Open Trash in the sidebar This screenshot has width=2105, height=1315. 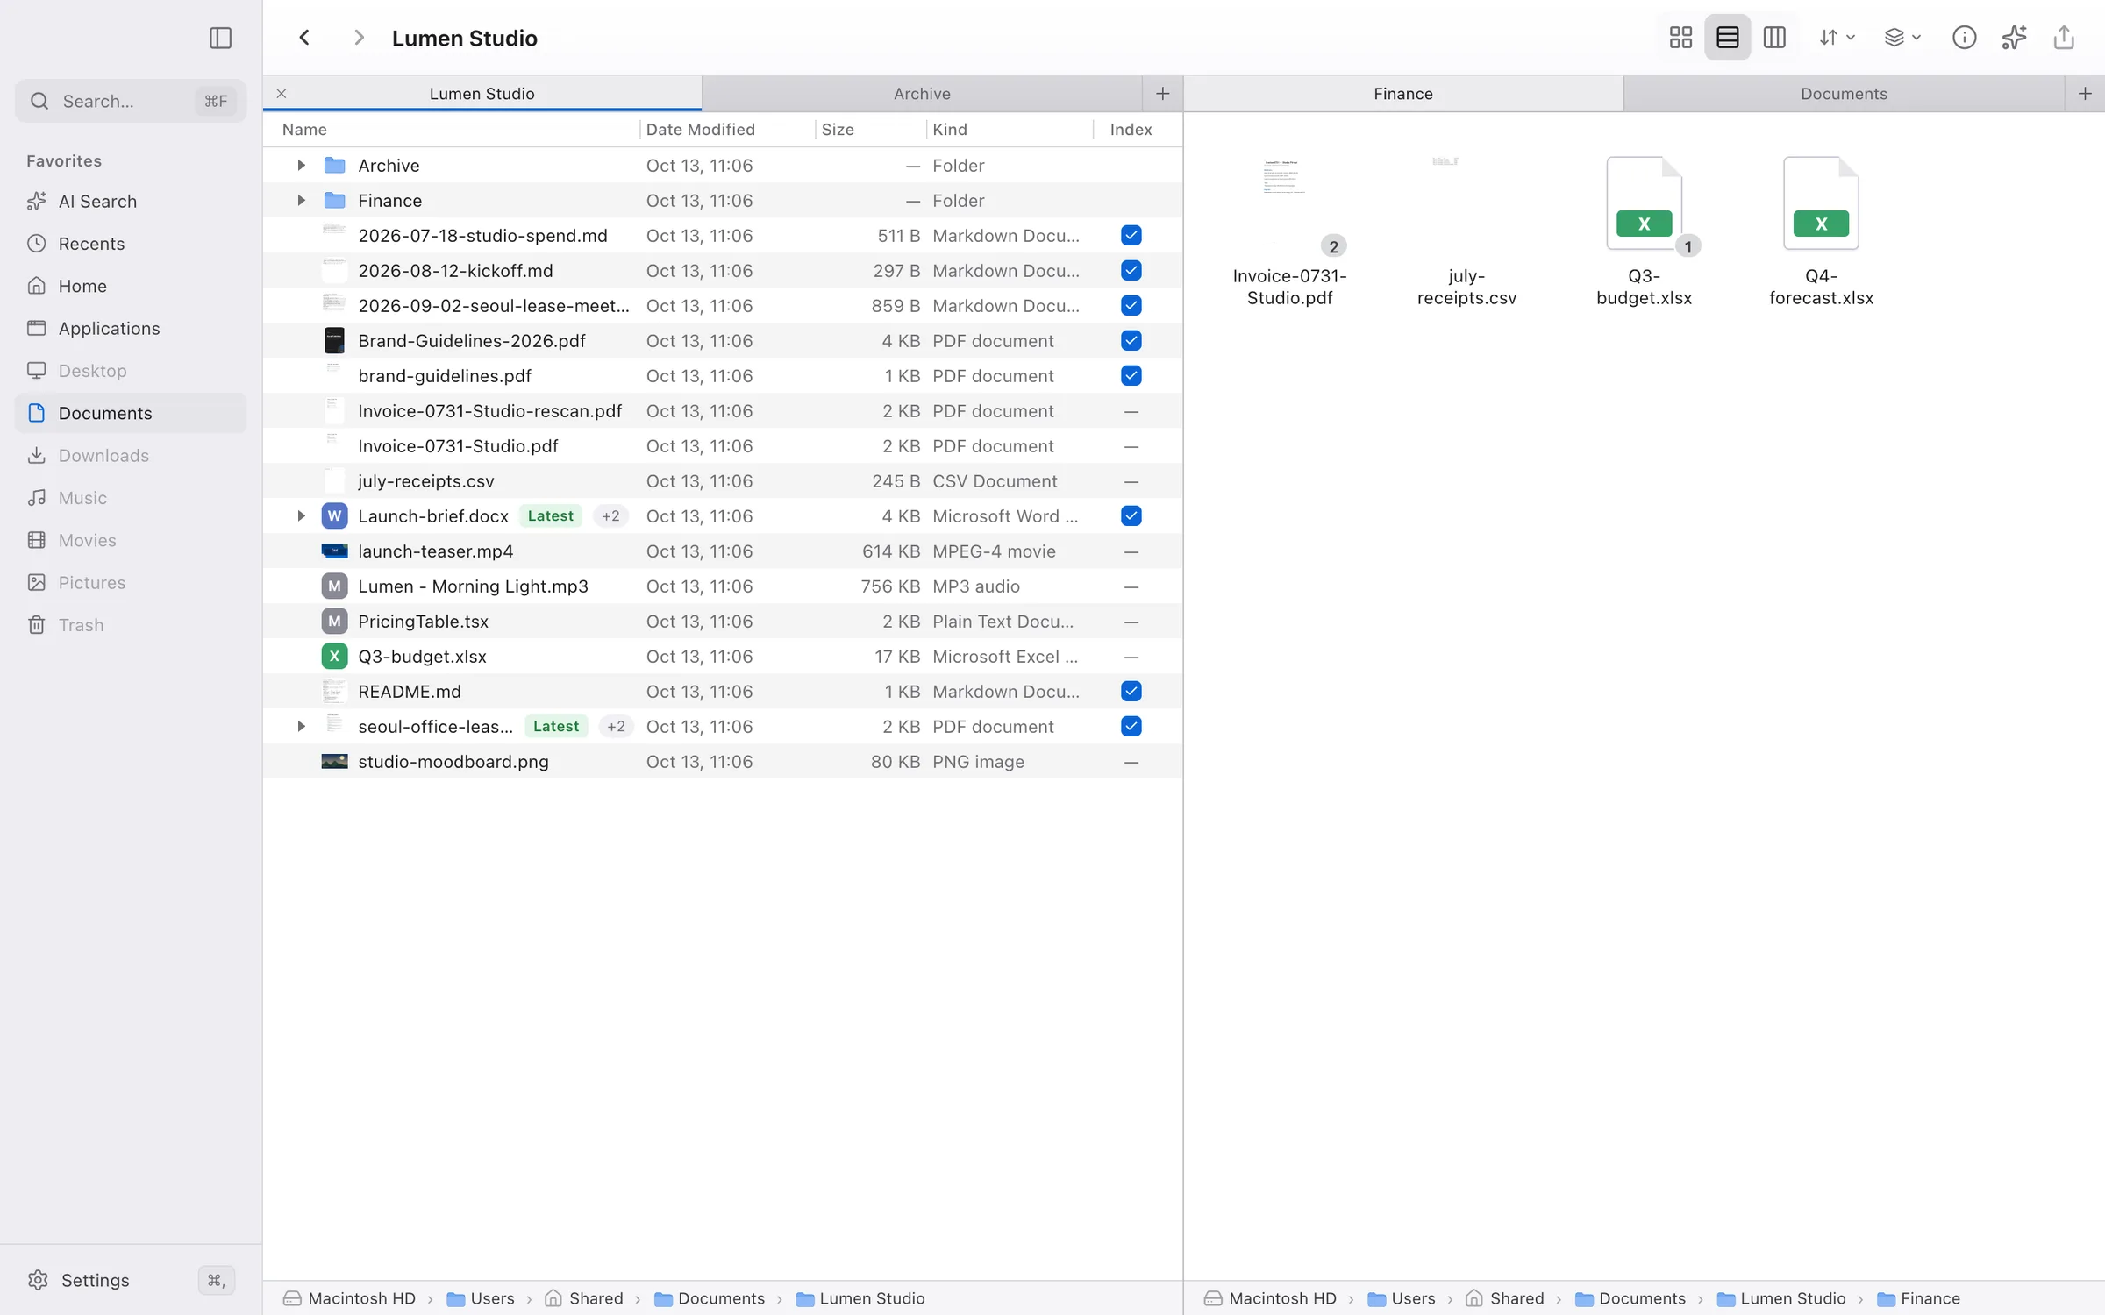point(131,625)
